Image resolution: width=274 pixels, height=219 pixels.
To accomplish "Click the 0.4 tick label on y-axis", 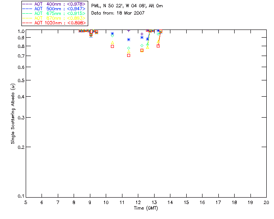I will pos(21,97).
